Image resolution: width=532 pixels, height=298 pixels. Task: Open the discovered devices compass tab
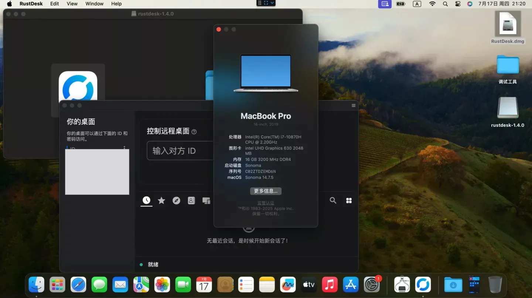(176, 200)
